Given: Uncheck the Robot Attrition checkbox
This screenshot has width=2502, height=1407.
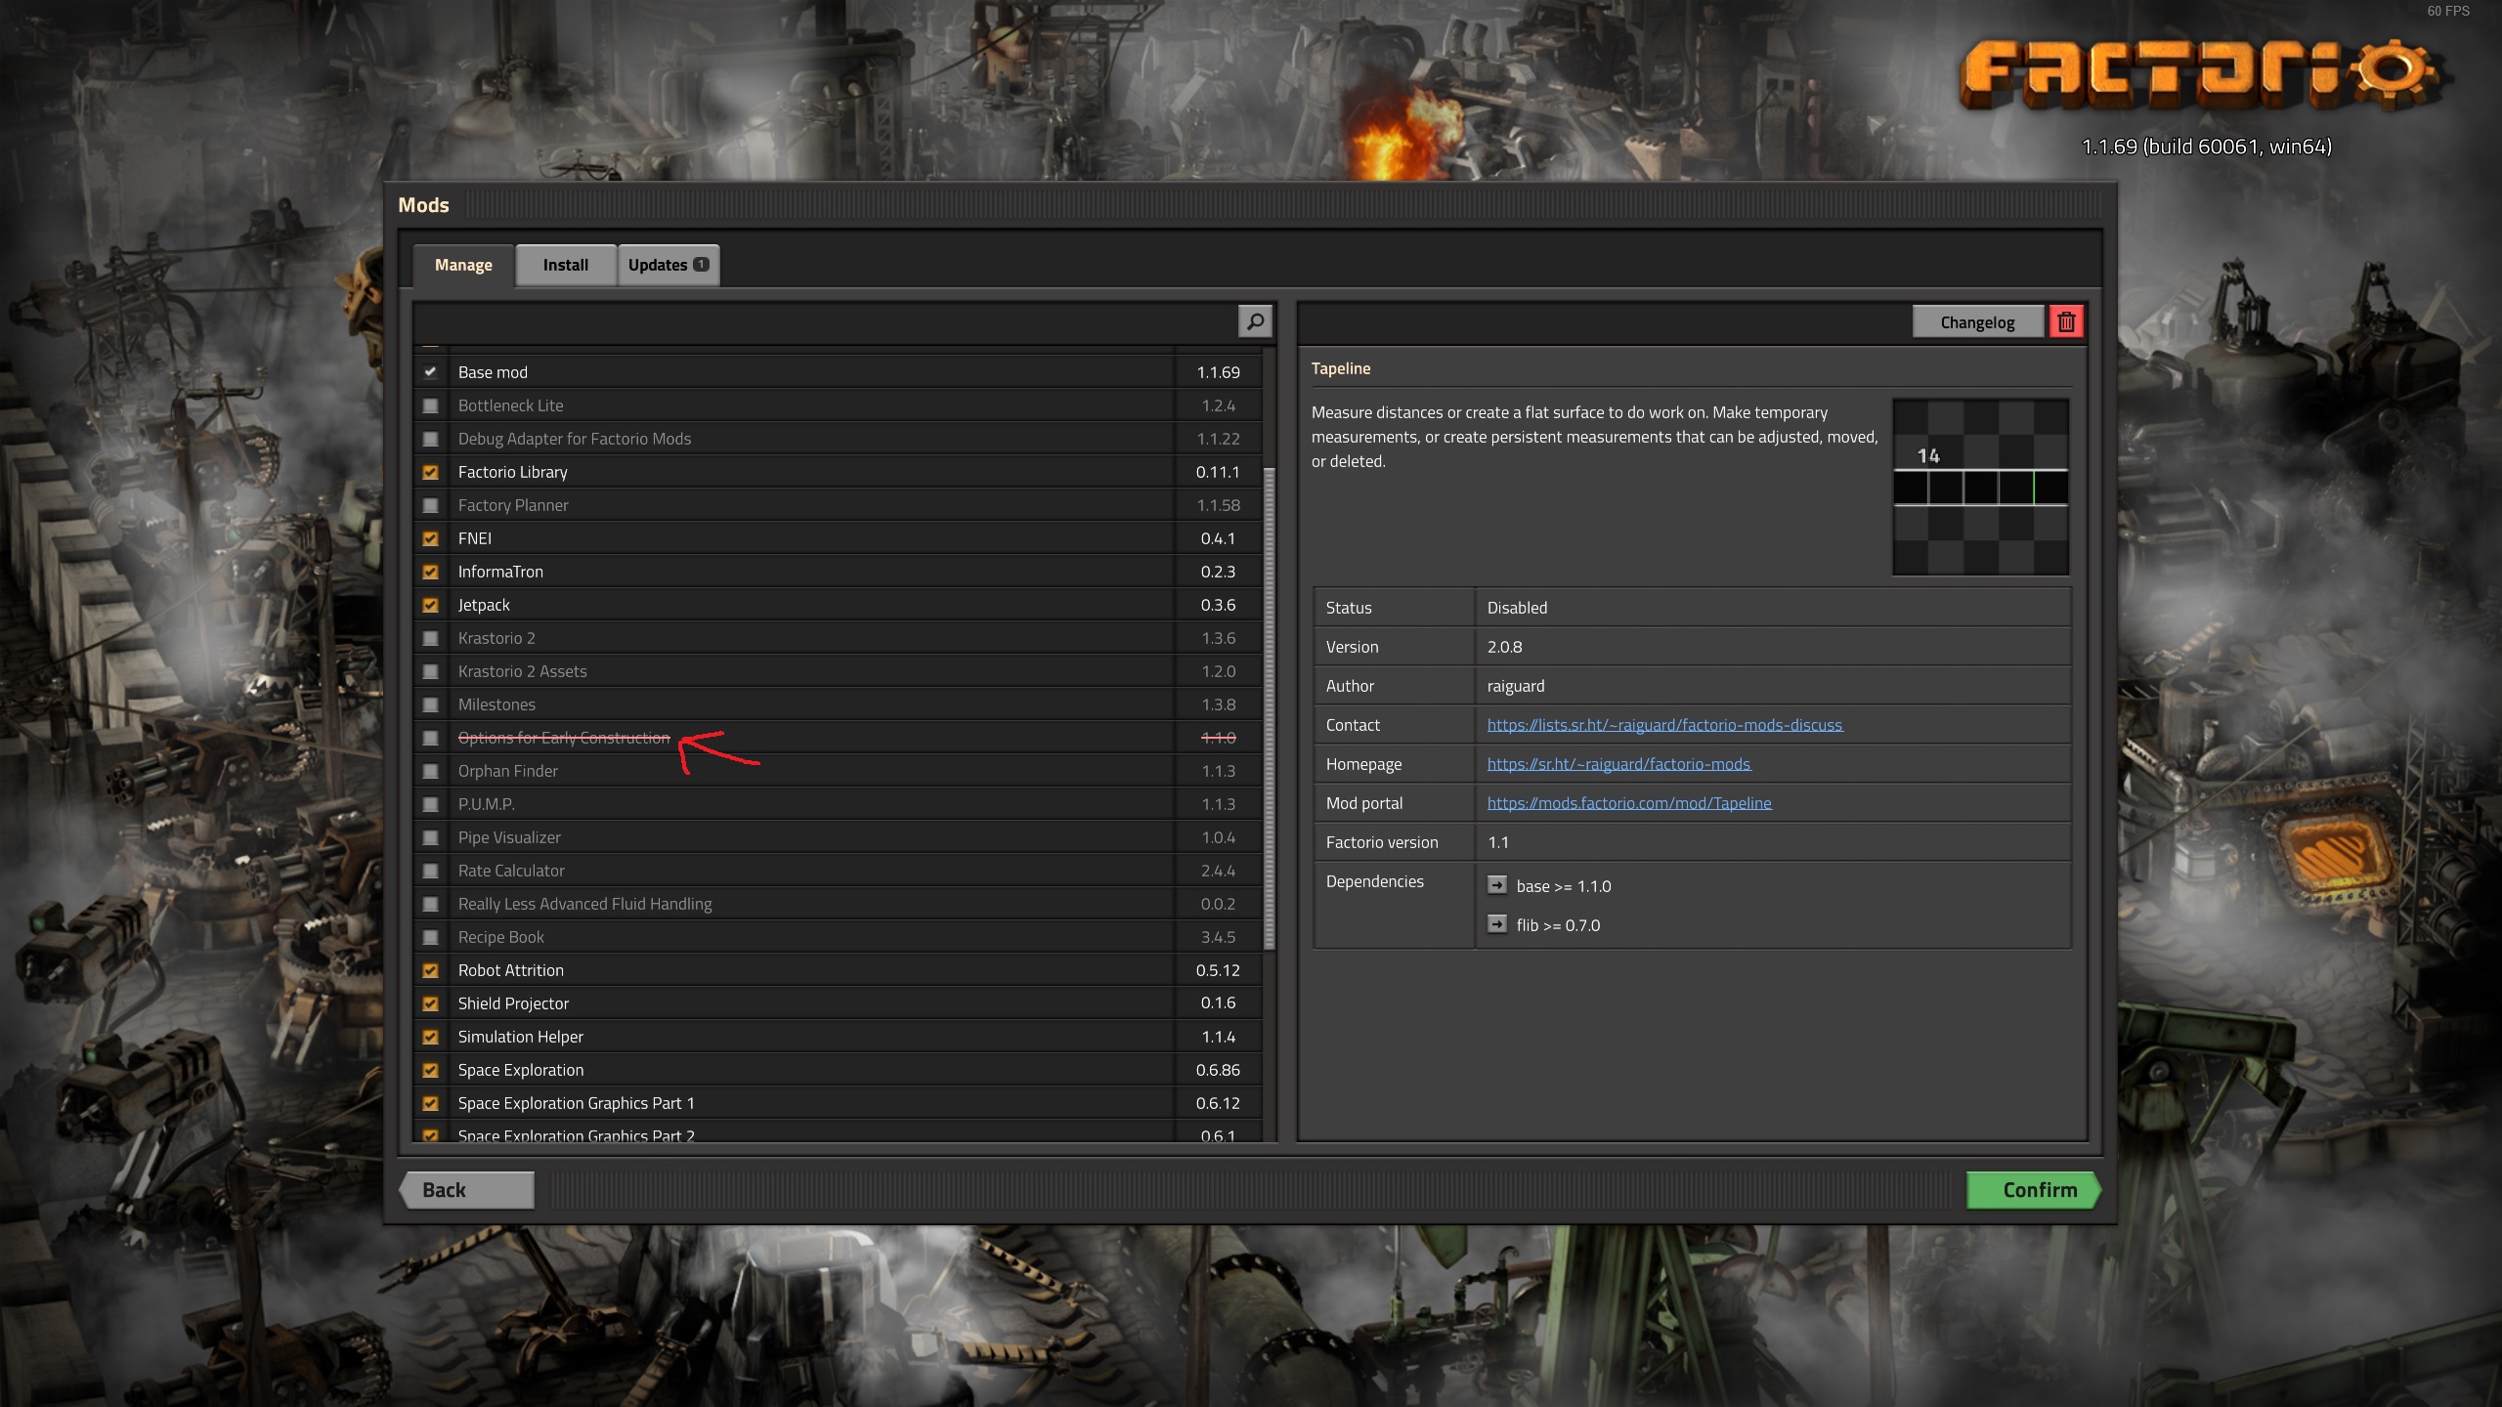Looking at the screenshot, I should [x=430, y=970].
